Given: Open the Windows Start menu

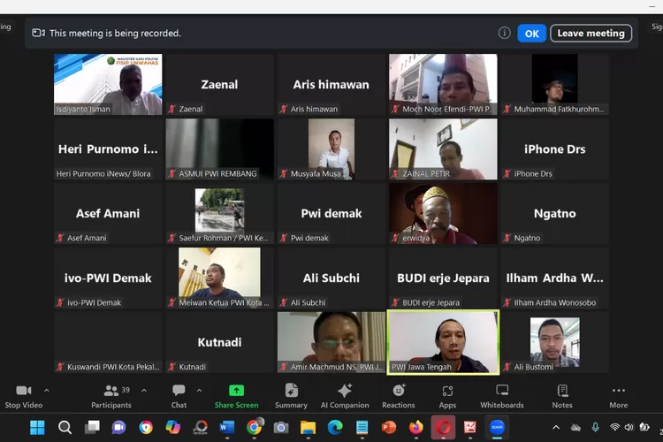Looking at the screenshot, I should pyautogui.click(x=37, y=428).
